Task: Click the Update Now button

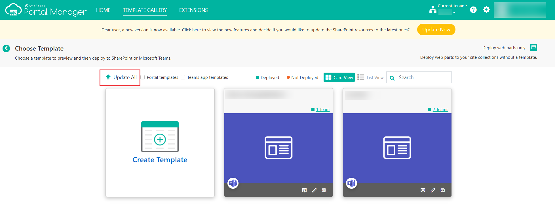Action: tap(436, 30)
